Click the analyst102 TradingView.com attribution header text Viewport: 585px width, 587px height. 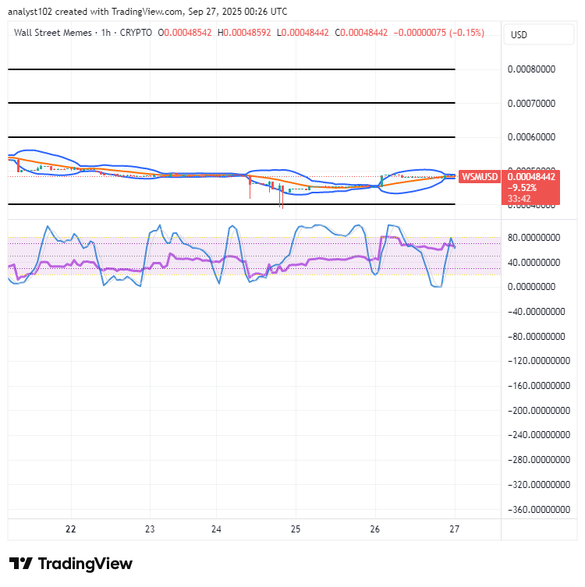click(x=147, y=12)
